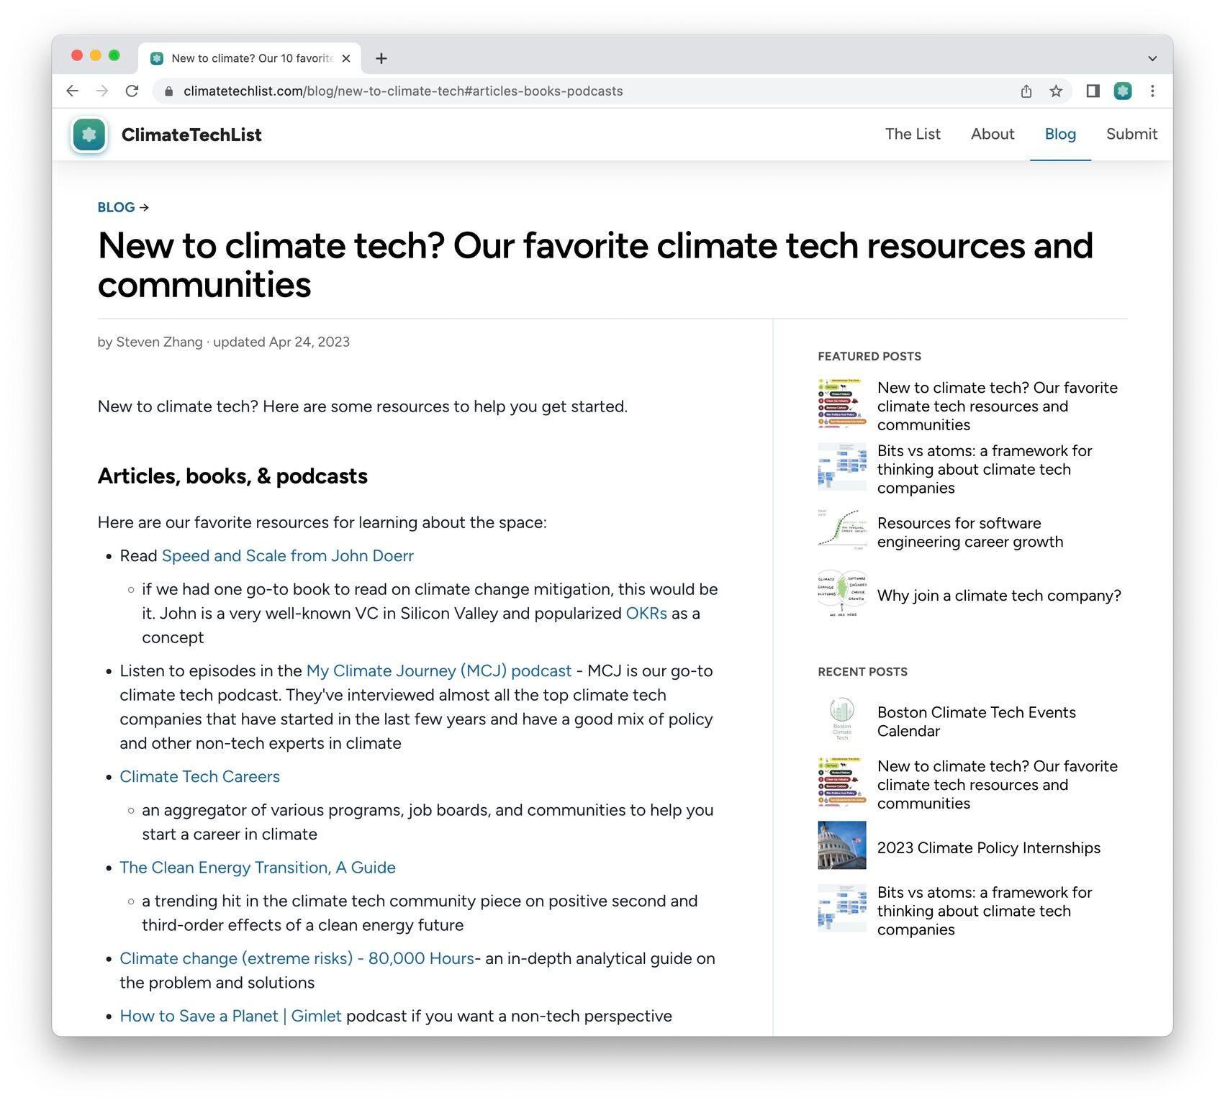Viewport: 1225px width, 1105px height.
Task: Open The List in the navigation
Action: point(913,134)
